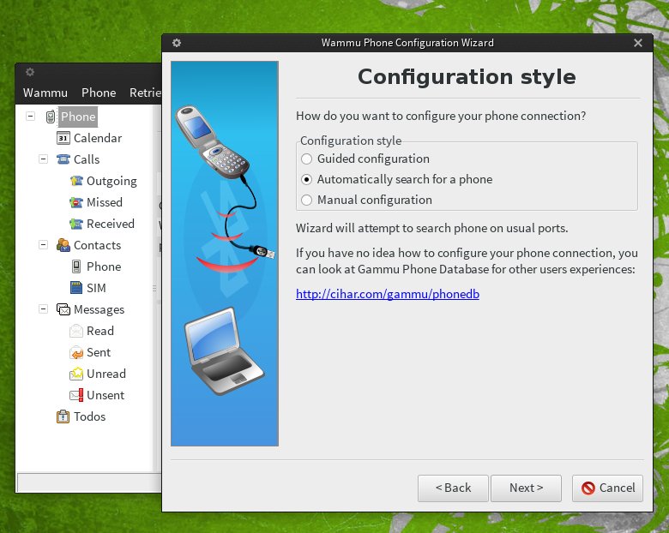Click the Next button
The width and height of the screenshot is (669, 533).
526,488
